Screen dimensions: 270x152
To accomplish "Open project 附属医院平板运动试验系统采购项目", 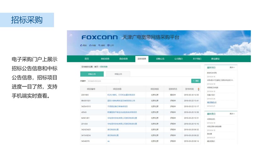I will point(122,112).
